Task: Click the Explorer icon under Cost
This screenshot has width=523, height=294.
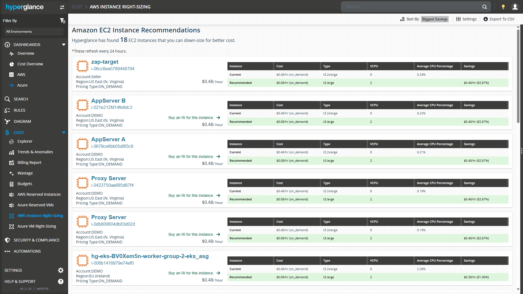Action: [x=11, y=142]
